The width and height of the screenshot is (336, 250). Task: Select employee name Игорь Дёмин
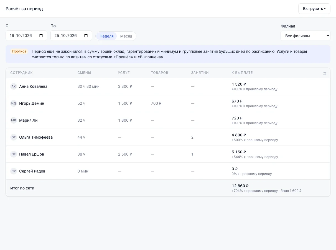coord(32,103)
